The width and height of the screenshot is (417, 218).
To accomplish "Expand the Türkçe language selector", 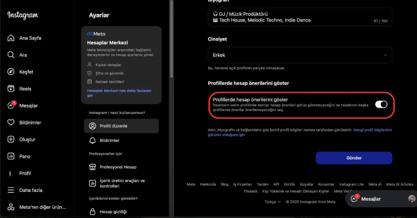I will click(x=272, y=202).
